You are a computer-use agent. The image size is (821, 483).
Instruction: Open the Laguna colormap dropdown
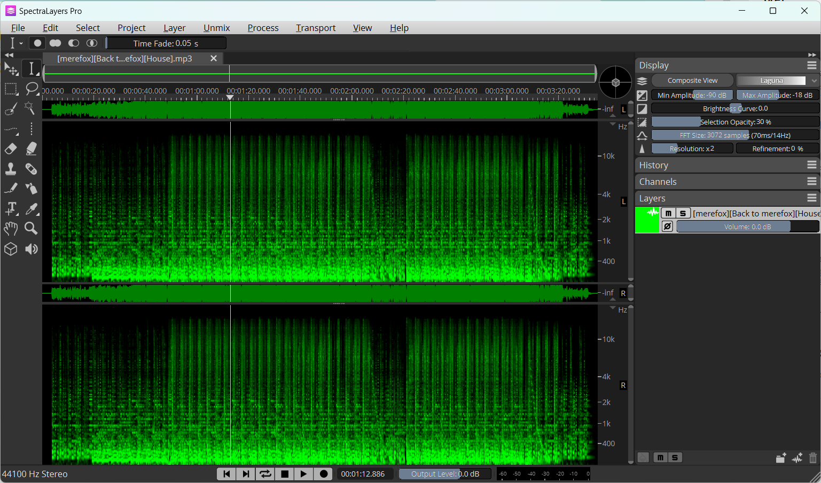tap(777, 81)
